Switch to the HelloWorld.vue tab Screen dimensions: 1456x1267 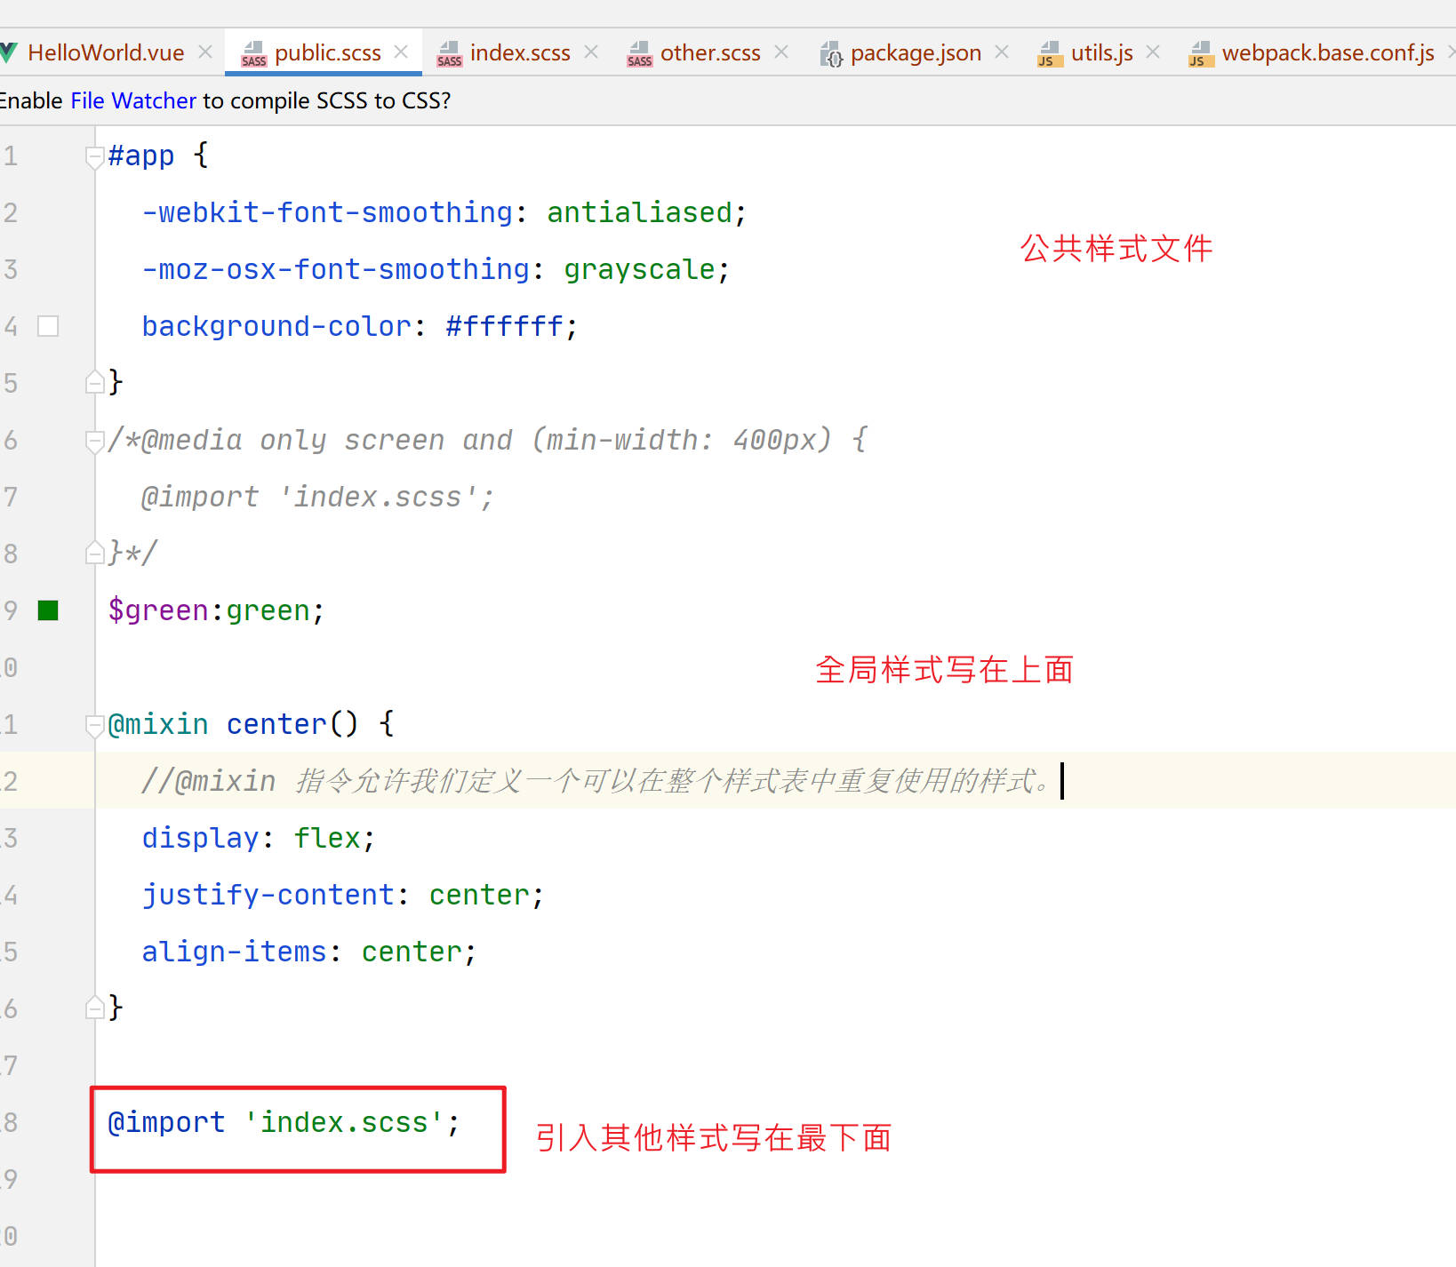(106, 53)
